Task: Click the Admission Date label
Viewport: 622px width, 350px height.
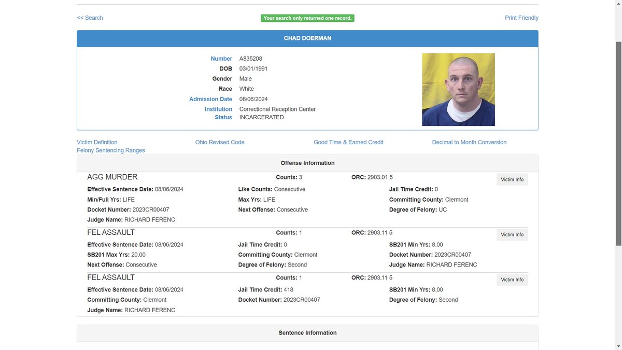Action: pyautogui.click(x=210, y=99)
